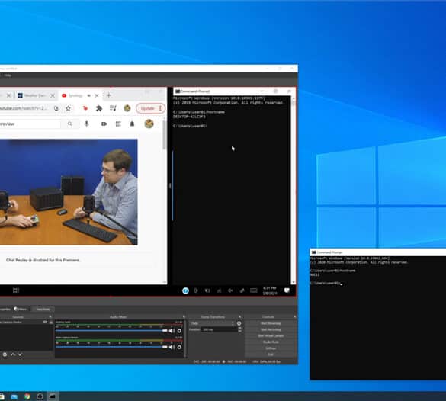Click the OBS Studio taskbar icon
Screen dimensions: 446x401
pyautogui.click(x=40, y=396)
